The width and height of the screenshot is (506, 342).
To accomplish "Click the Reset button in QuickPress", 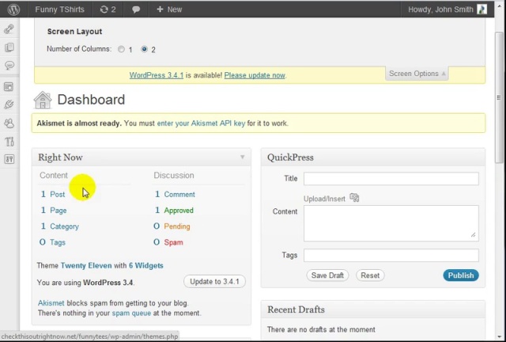I will pyautogui.click(x=370, y=275).
